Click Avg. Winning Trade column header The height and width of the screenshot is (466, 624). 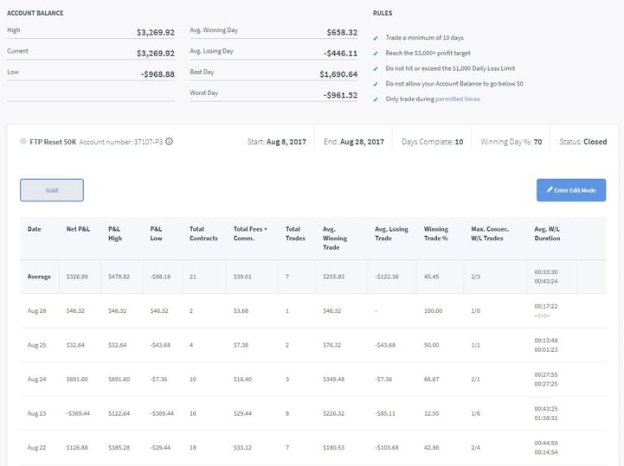335,238
